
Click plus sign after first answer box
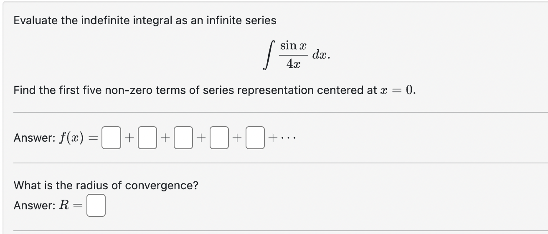(x=131, y=137)
